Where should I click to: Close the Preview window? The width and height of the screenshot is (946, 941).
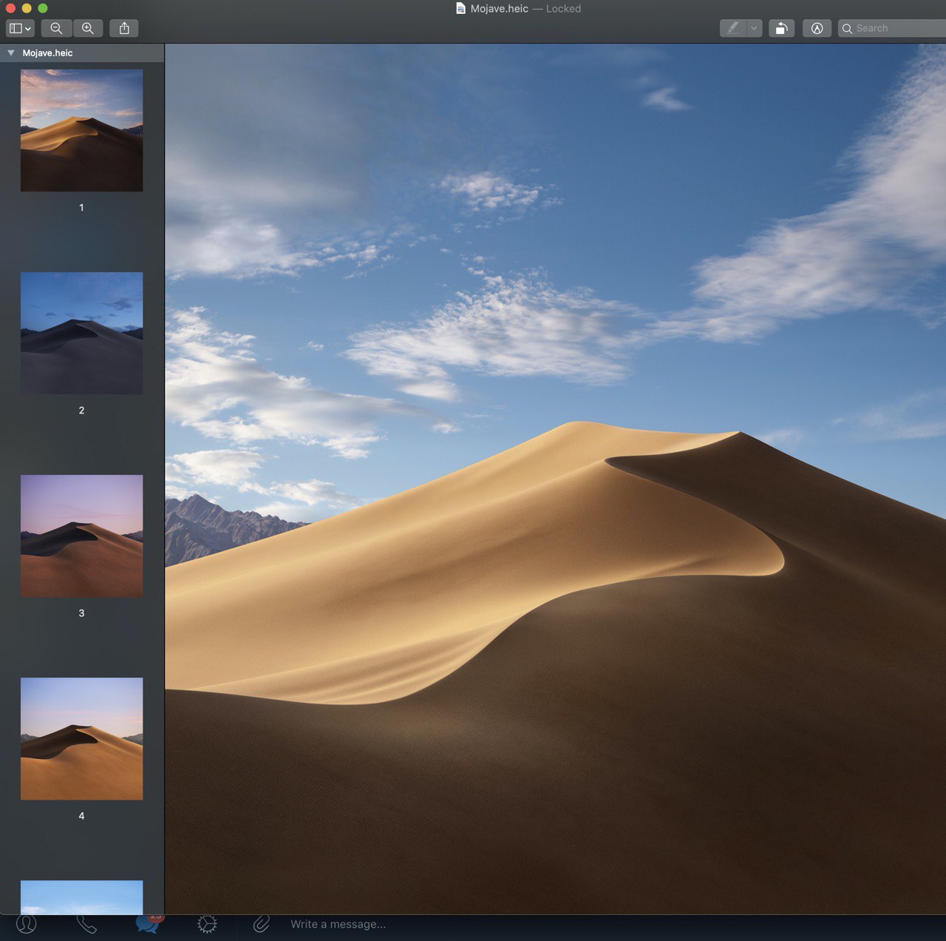click(x=10, y=8)
